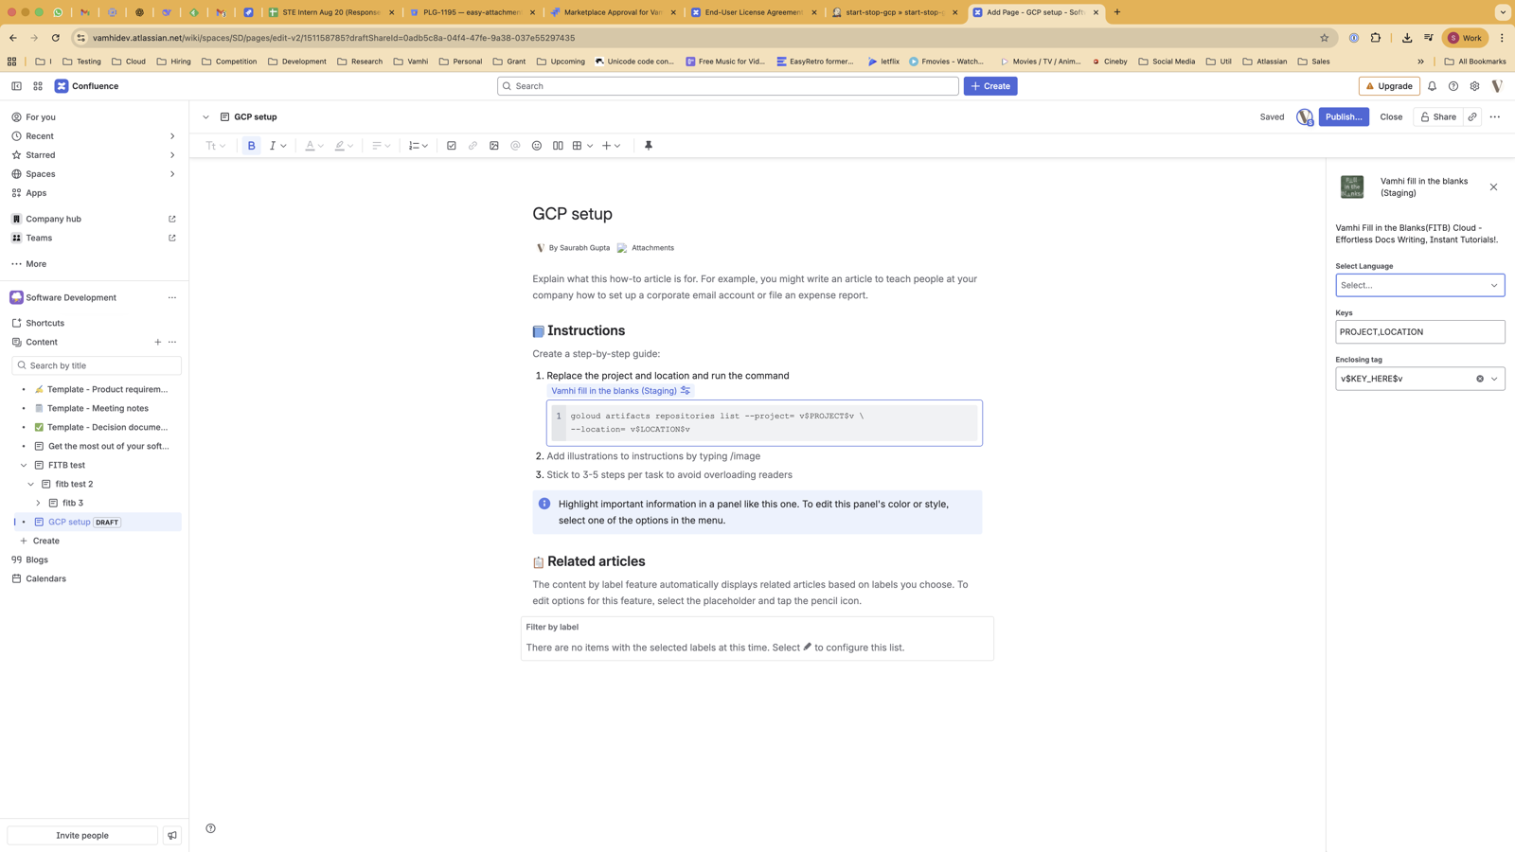This screenshot has width=1515, height=852.
Task: Toggle bold formatting in the editor toolbar
Action: coord(251,146)
